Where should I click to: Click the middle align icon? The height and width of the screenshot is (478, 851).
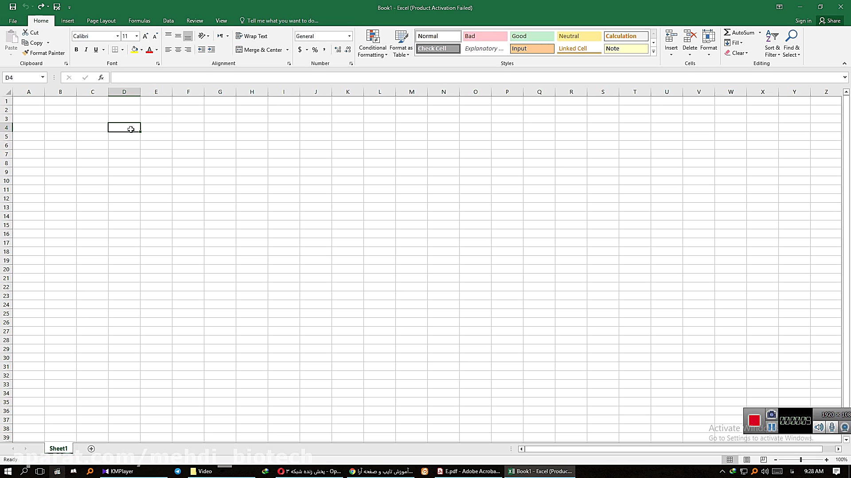click(x=178, y=36)
